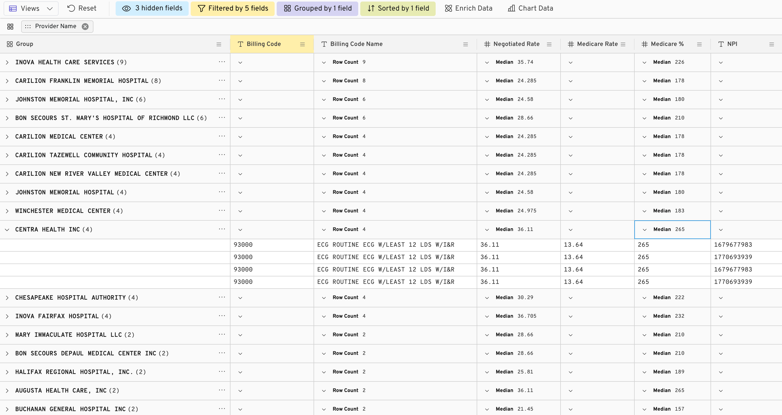Open more options for CARILION MEDICAL CENTER
Image resolution: width=782 pixels, height=415 pixels.
(x=222, y=136)
